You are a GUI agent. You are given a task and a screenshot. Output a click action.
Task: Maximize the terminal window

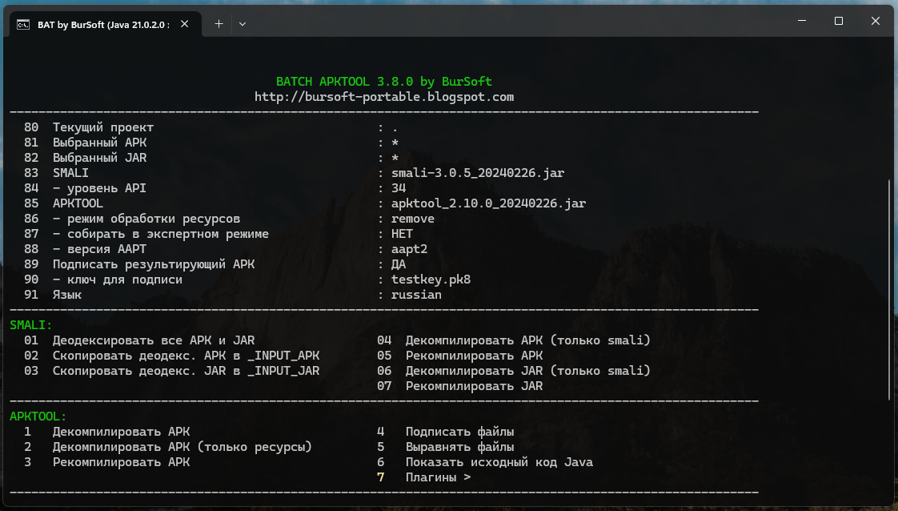(x=839, y=21)
